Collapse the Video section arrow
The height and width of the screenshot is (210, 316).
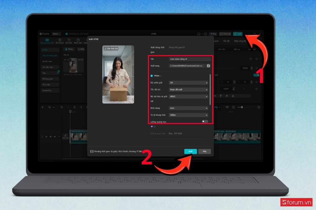coord(161,76)
